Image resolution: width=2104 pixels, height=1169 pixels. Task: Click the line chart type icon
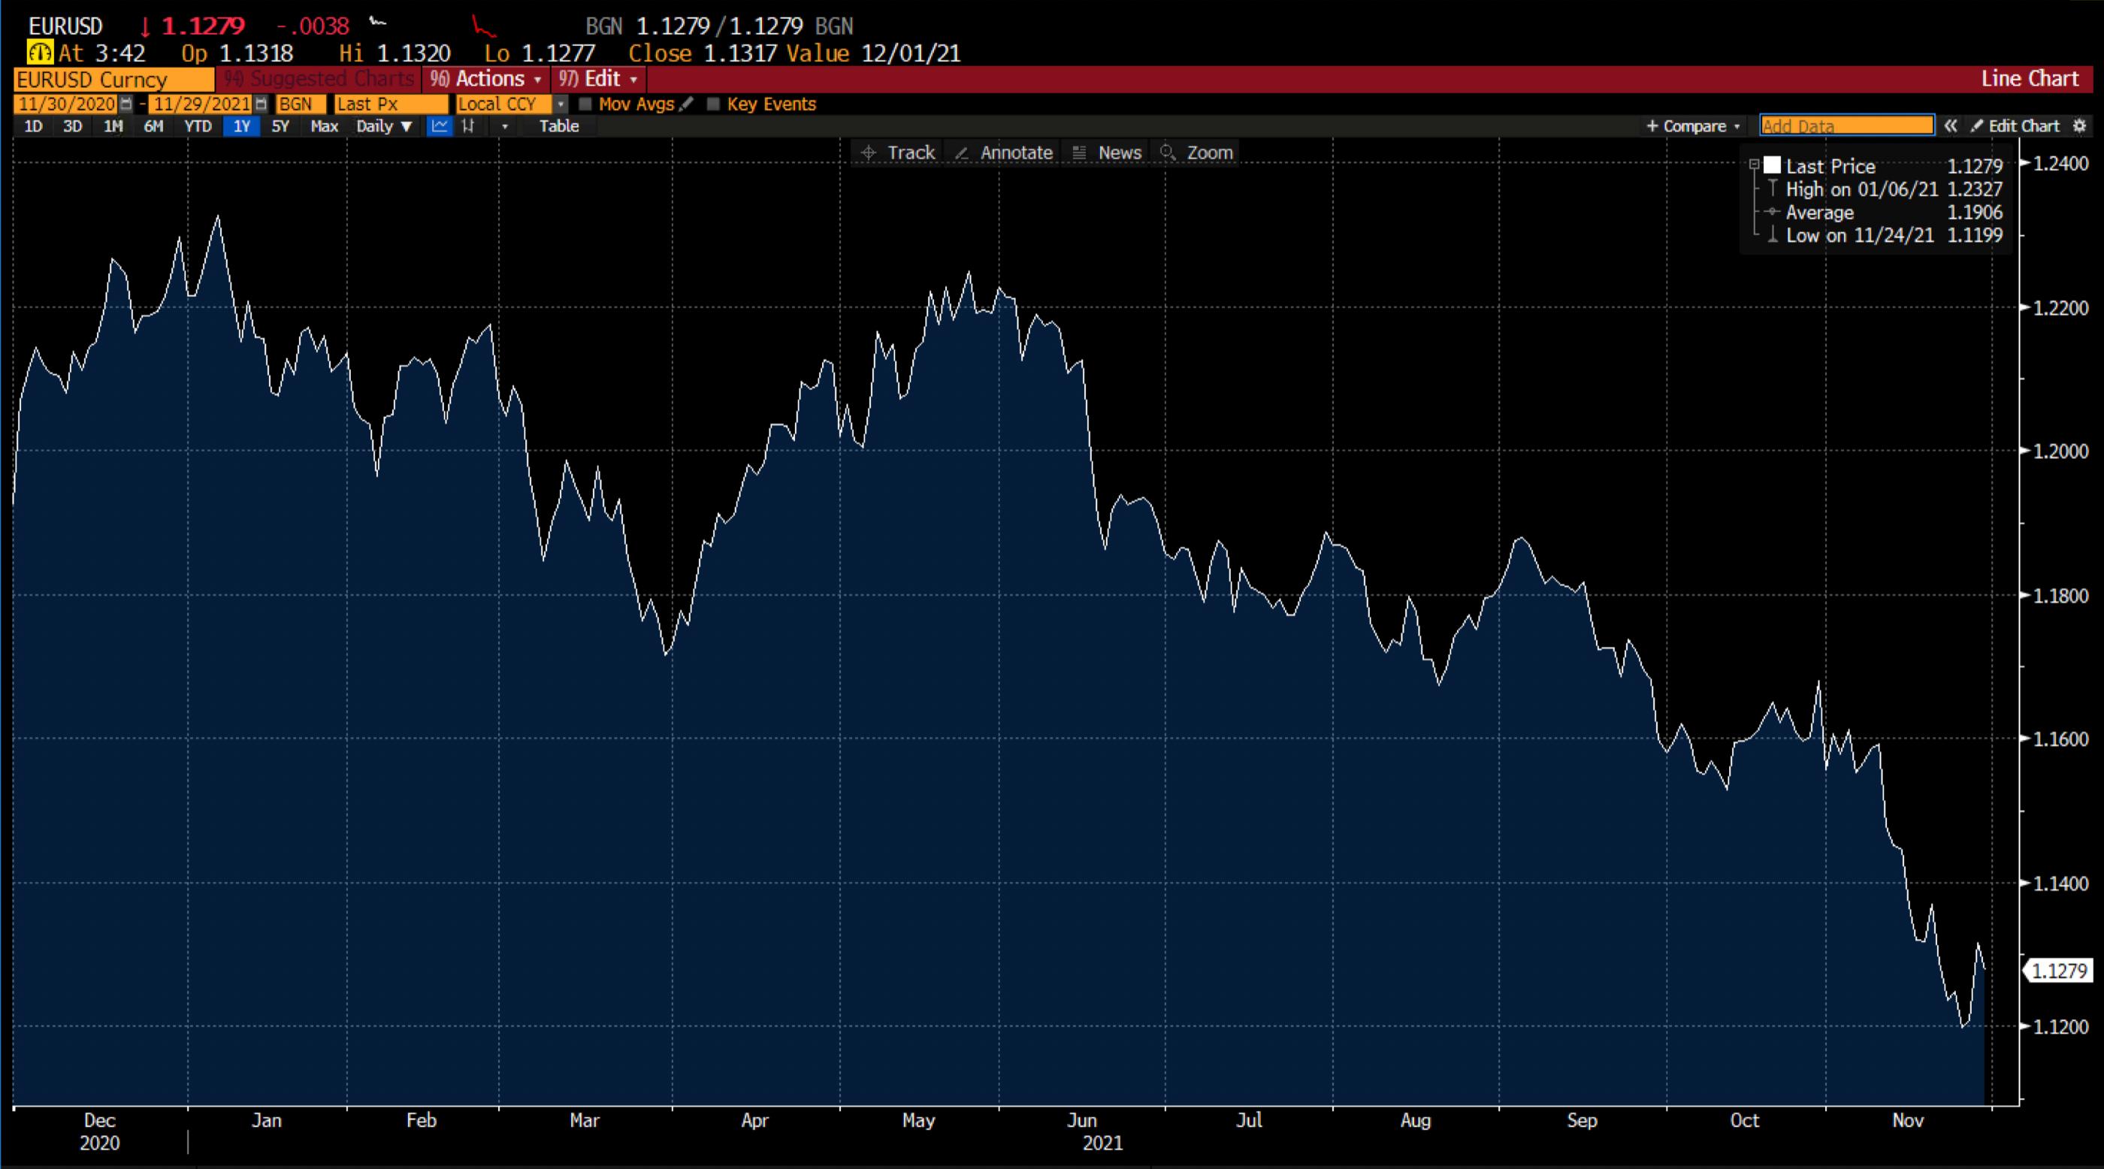click(440, 126)
